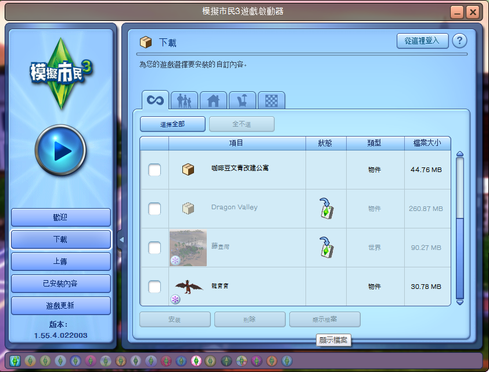This screenshot has height=372, width=489.
Task: Switch to the Sims family tab
Action: coord(184,101)
